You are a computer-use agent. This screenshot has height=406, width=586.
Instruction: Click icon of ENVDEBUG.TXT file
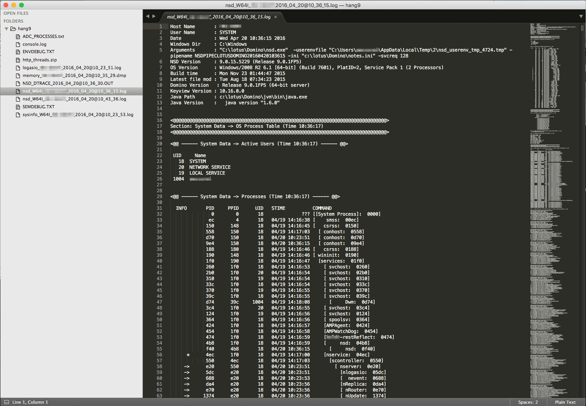(18, 52)
